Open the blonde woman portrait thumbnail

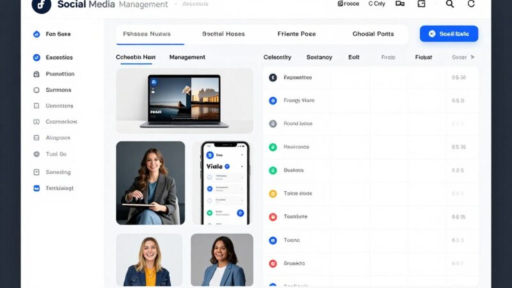(149, 260)
